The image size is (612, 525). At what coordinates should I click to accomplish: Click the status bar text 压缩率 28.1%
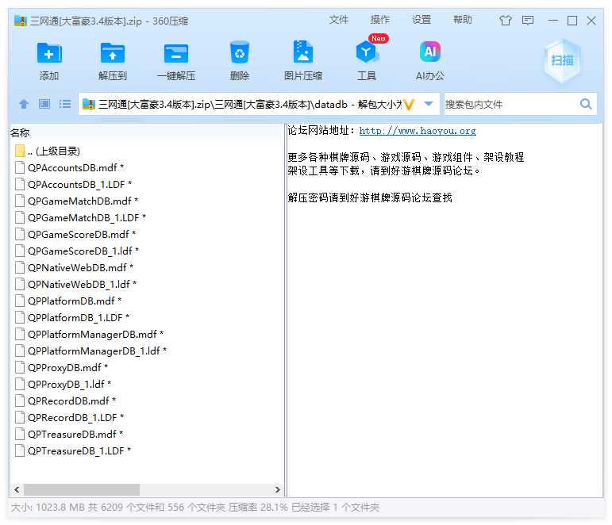[258, 507]
